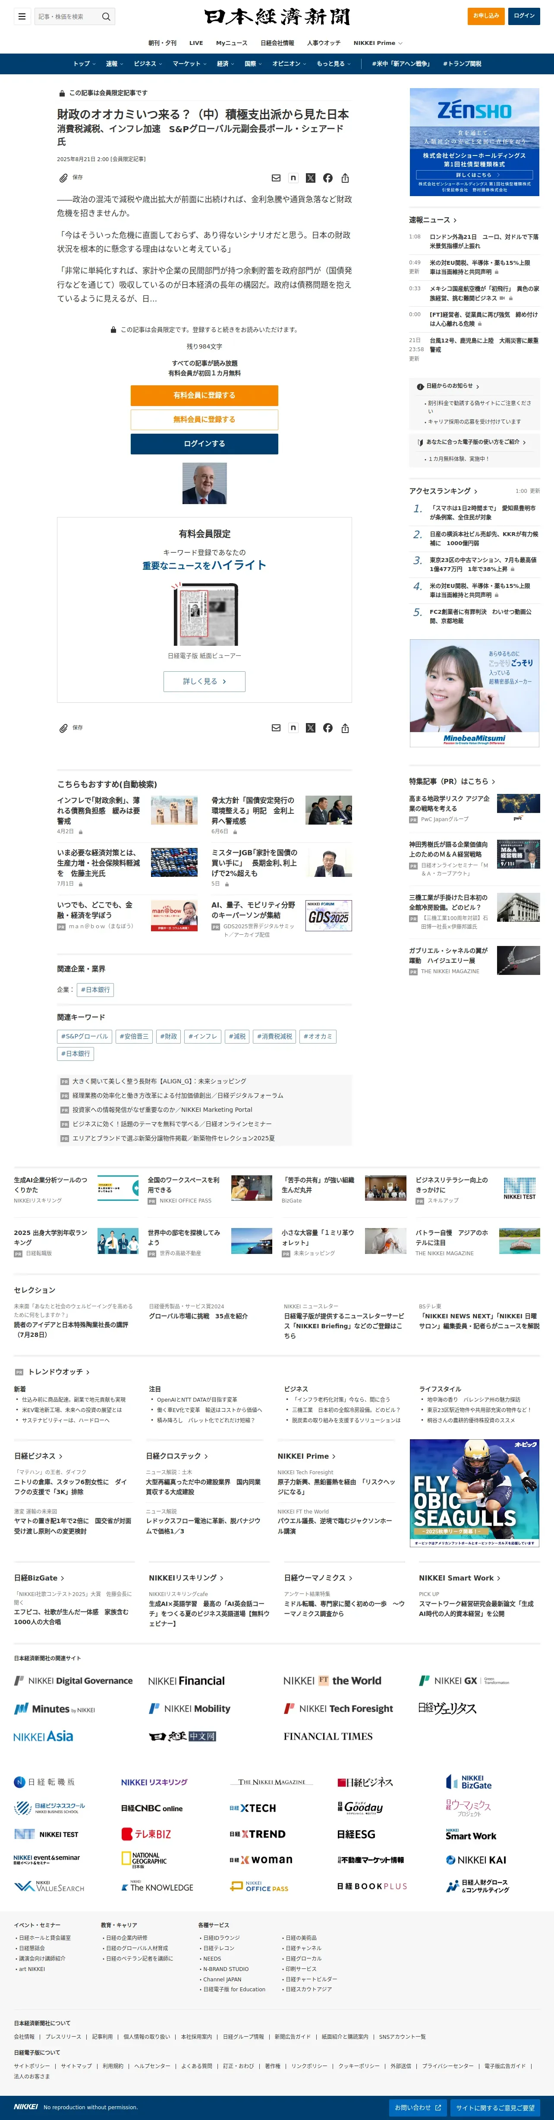Click 有料会員に登録する orange button
The image size is (554, 2120).
click(x=205, y=395)
